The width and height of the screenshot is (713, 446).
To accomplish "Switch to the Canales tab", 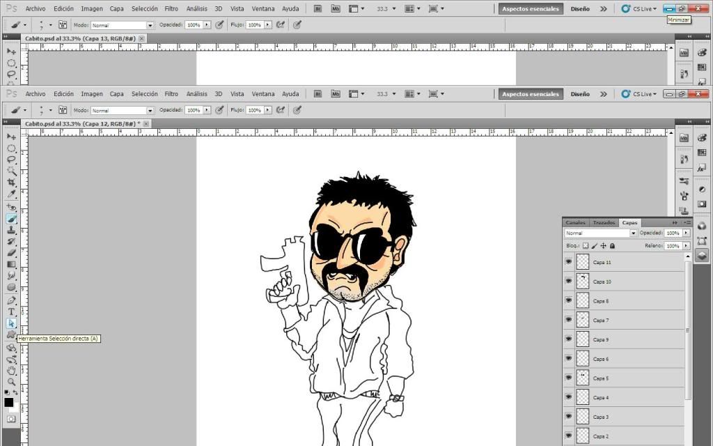I will click(575, 222).
